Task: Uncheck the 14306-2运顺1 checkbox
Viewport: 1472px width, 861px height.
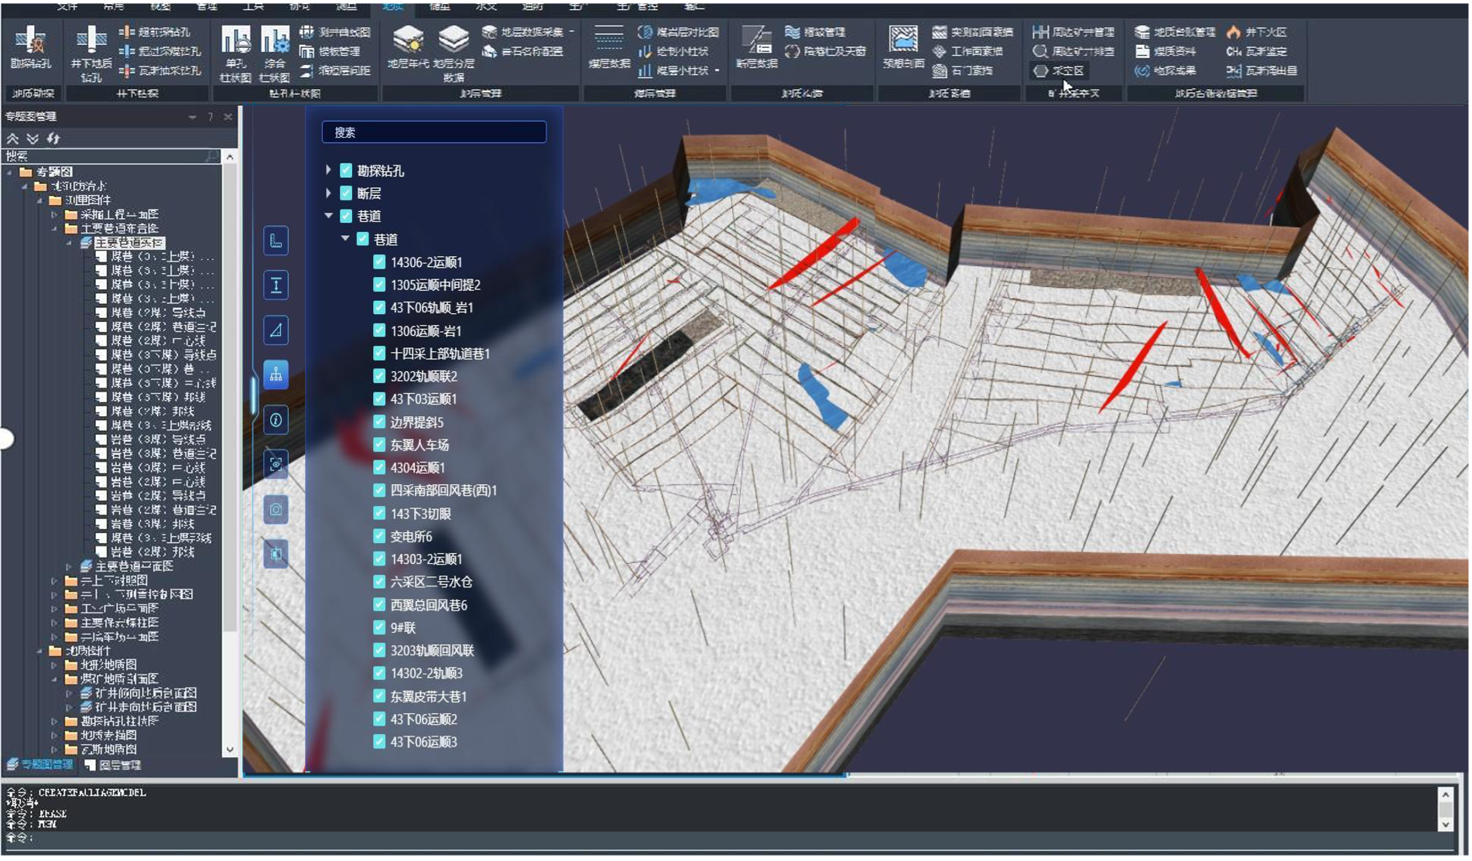Action: click(379, 262)
